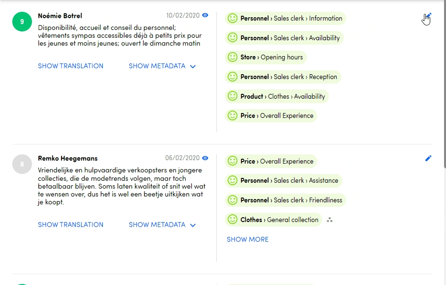
Task: Expand more topics with Show More
Action: coord(247,240)
